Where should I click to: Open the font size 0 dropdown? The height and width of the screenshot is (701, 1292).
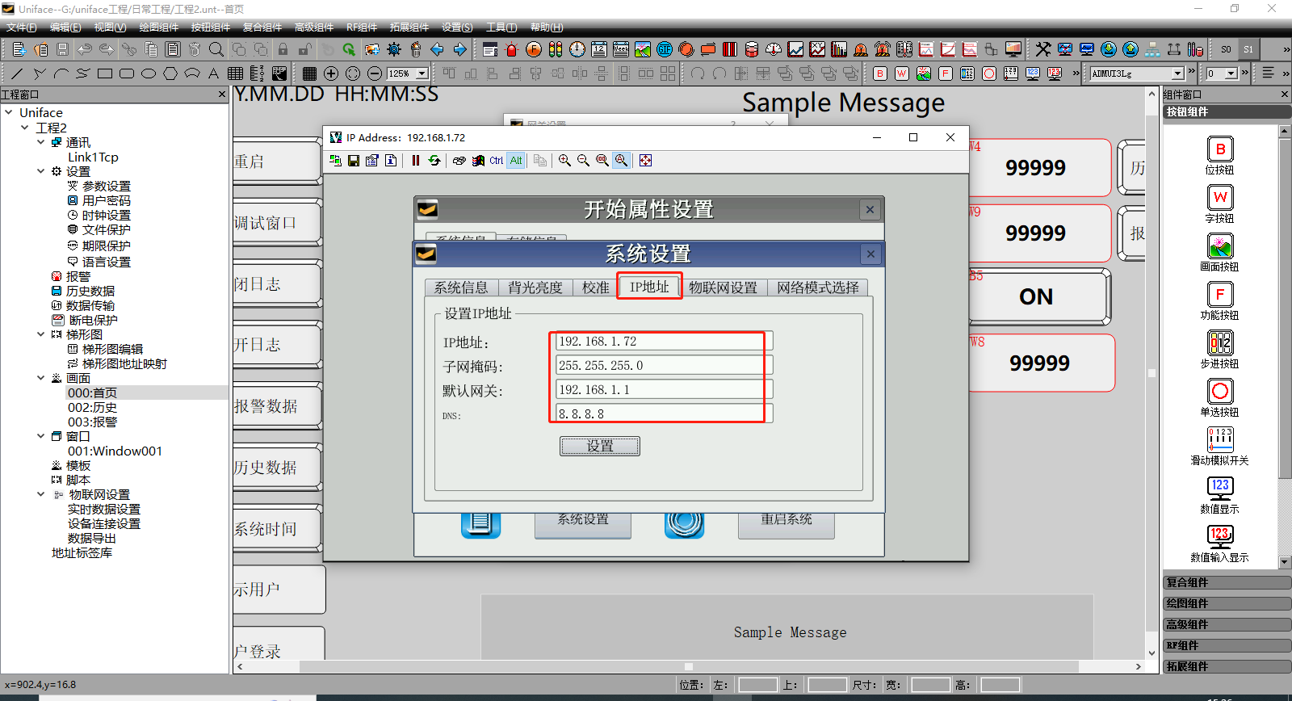point(1231,73)
